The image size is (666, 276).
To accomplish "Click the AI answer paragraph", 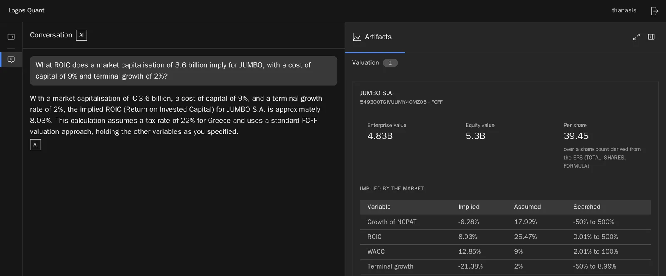I will pyautogui.click(x=176, y=115).
